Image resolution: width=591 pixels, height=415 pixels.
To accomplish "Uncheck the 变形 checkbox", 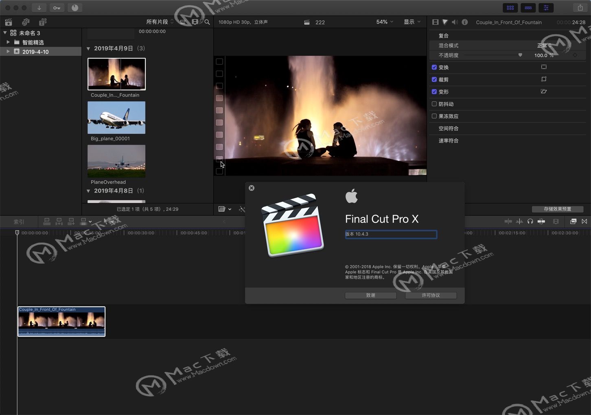I will click(434, 92).
